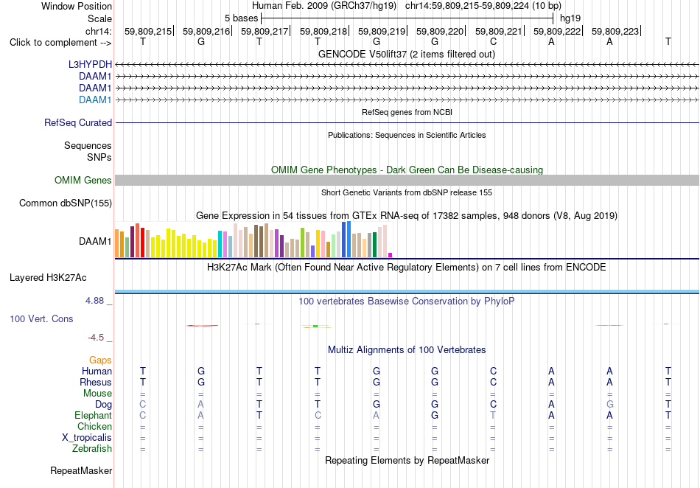Select the X_tropicalis species label

point(87,438)
